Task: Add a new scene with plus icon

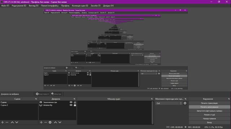Action: point(3,122)
